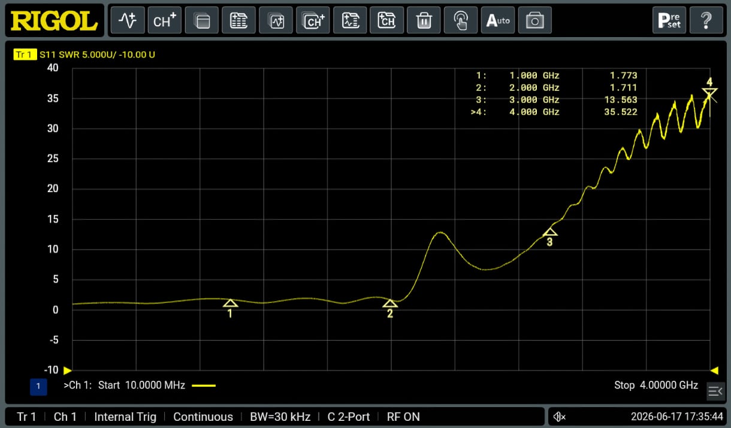Image resolution: width=731 pixels, height=428 pixels.
Task: Click marker 3 readout 3.000 GHz row
Action: pos(557,100)
